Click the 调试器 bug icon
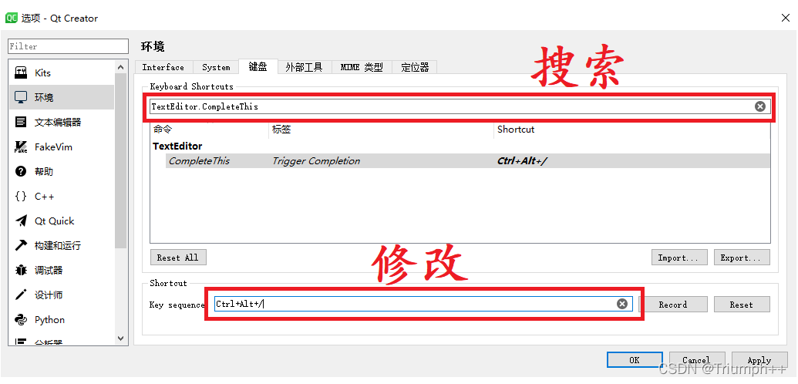Image resolution: width=798 pixels, height=384 pixels. [x=21, y=271]
